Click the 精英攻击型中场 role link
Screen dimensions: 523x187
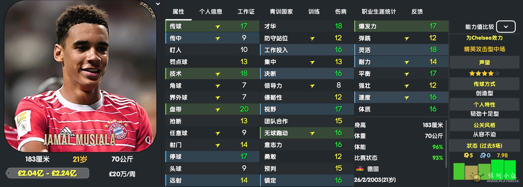[x=484, y=49]
